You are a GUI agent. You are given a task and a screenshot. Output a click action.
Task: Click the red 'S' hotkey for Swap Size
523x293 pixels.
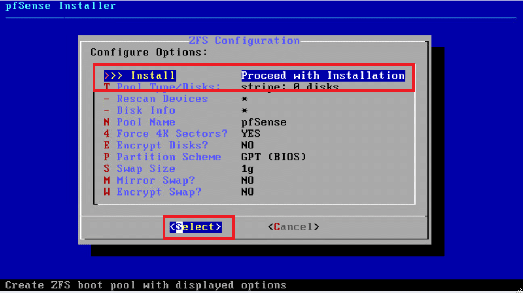[106, 168]
